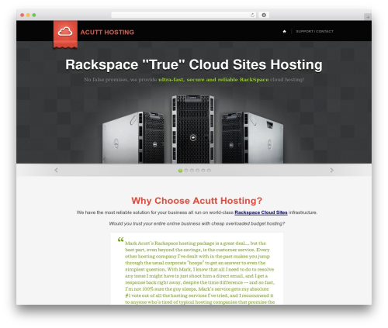388x328 pixels.
Task: Select the second slider dot
Action: (x=186, y=171)
